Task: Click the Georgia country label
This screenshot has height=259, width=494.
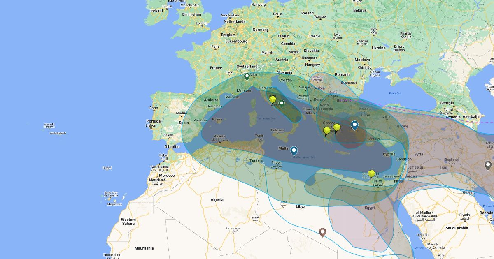Action: pos(447,103)
